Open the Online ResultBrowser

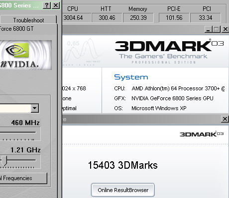[123, 190]
